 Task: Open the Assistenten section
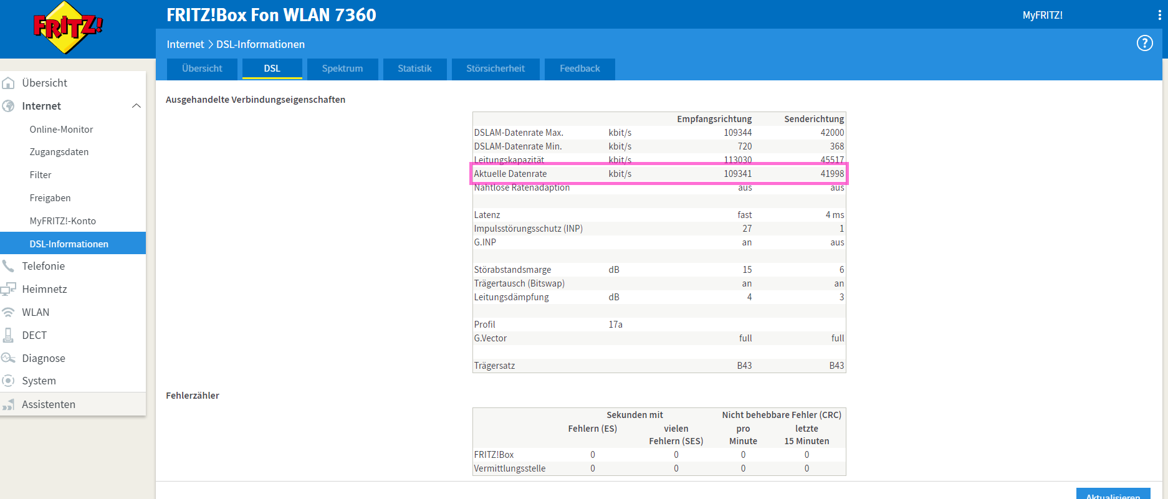pos(49,404)
